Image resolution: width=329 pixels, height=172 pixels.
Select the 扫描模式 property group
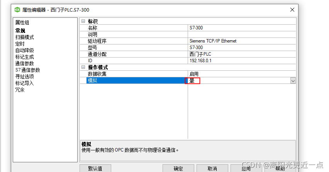(x=25, y=37)
